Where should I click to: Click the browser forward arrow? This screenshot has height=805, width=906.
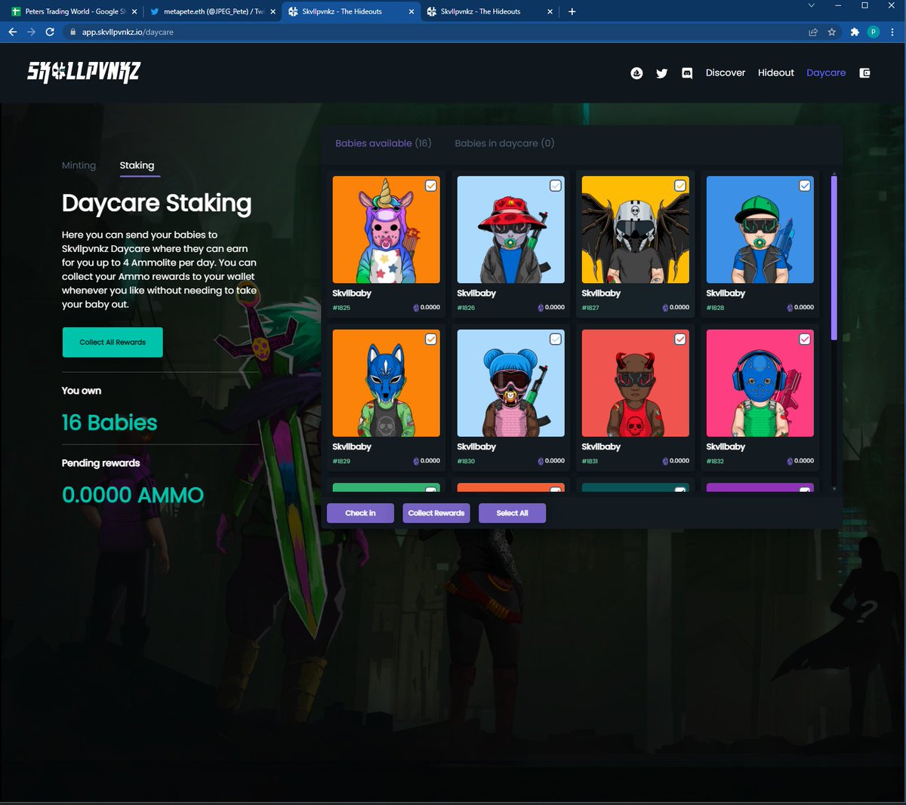pyautogui.click(x=31, y=32)
